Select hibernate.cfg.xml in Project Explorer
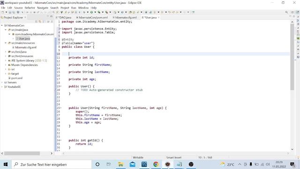Viewport: 300px width, 169px height. point(26,47)
